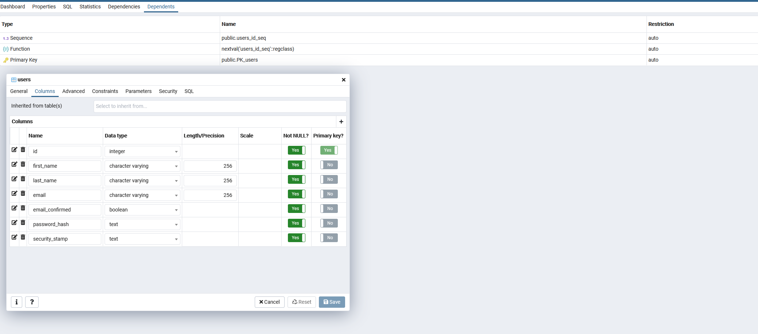Click the security_stamp name field
Viewport: 758px width, 334px height.
(x=65, y=239)
